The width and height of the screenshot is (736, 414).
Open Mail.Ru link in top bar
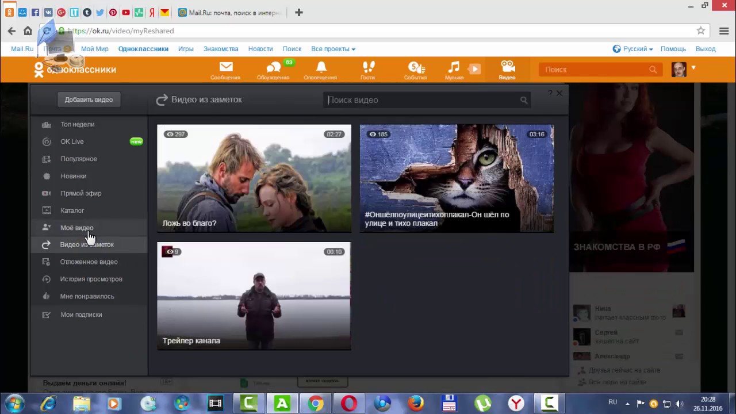[22, 49]
